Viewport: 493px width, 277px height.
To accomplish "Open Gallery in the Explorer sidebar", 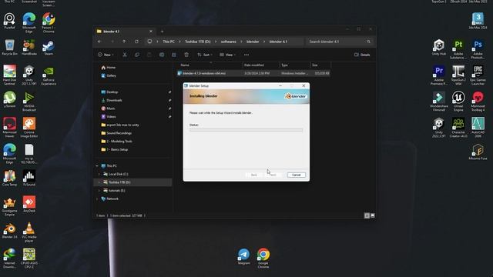I will (109, 75).
